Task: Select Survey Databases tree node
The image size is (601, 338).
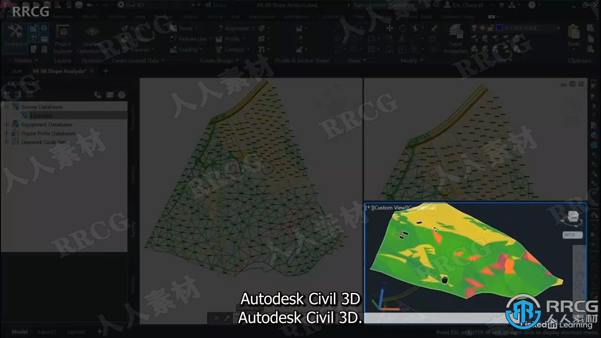Action: point(42,107)
